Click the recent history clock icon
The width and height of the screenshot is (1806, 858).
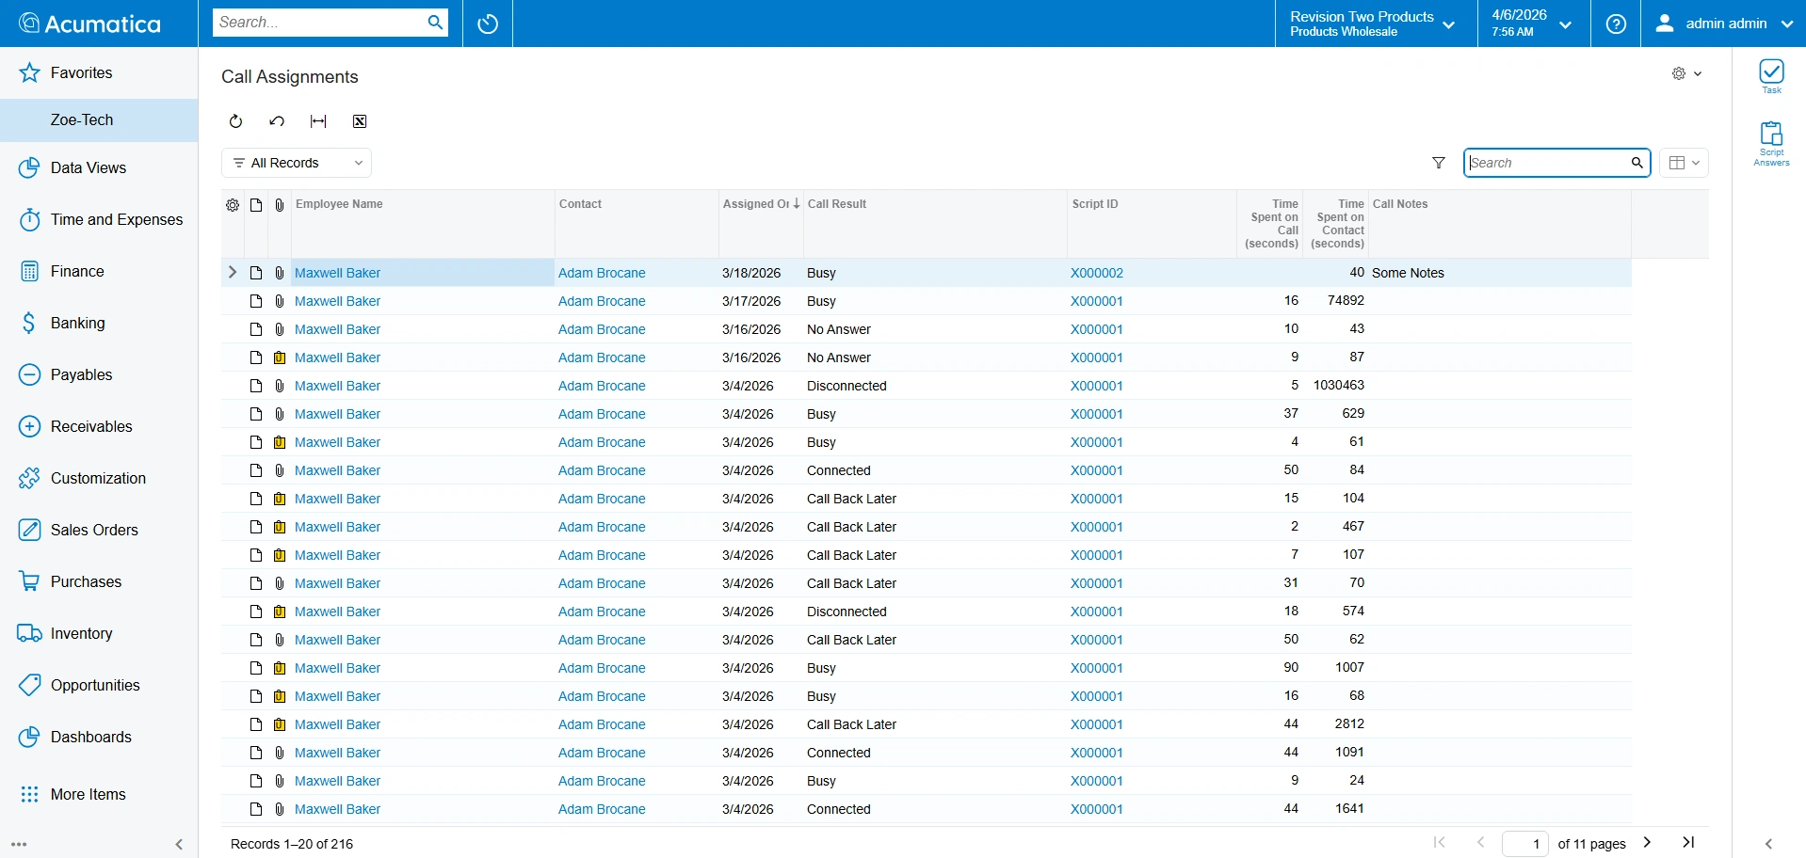pos(488,24)
